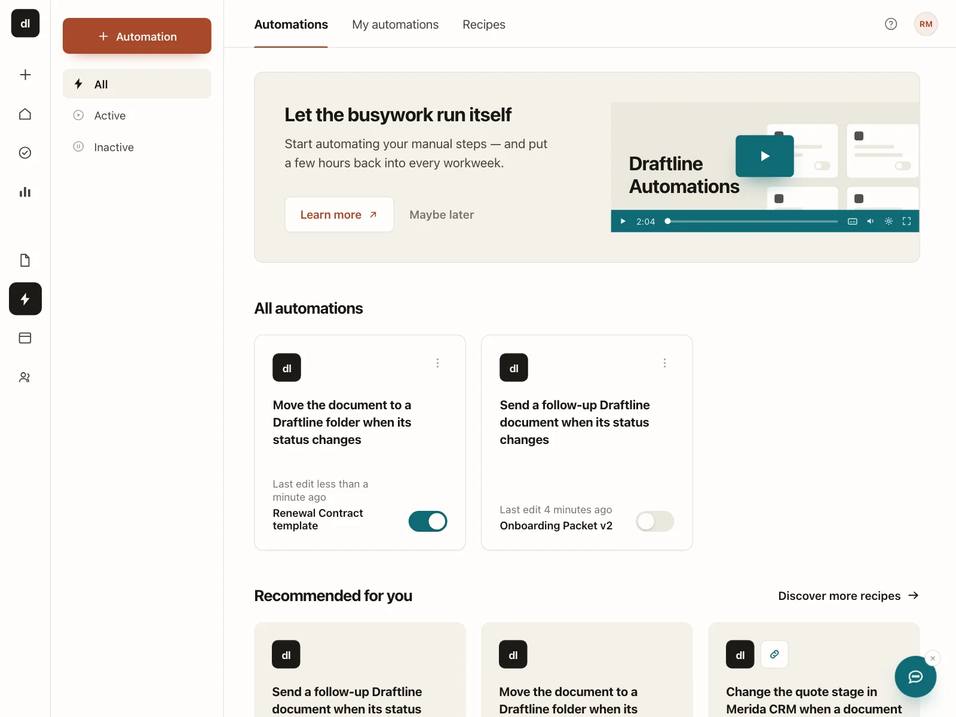Select the recommended Send a follow-up recipe card

click(360, 670)
